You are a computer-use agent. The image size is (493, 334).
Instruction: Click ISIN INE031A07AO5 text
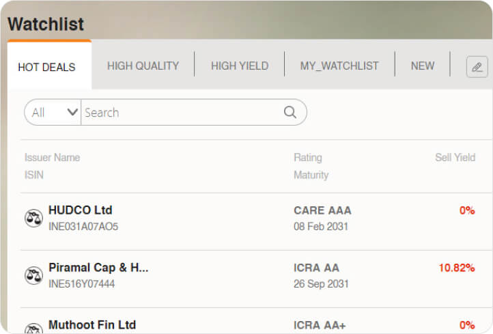pos(83,227)
